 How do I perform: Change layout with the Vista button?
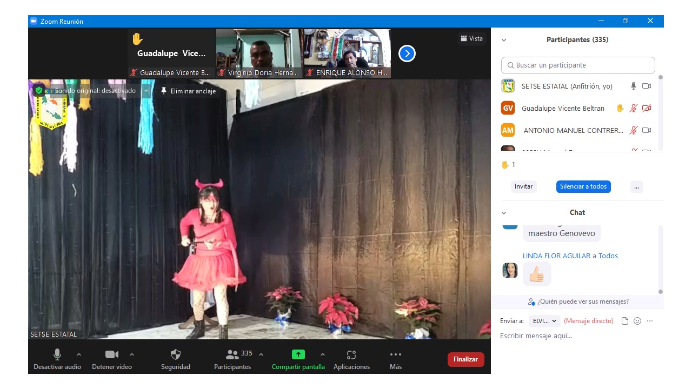[x=471, y=38]
